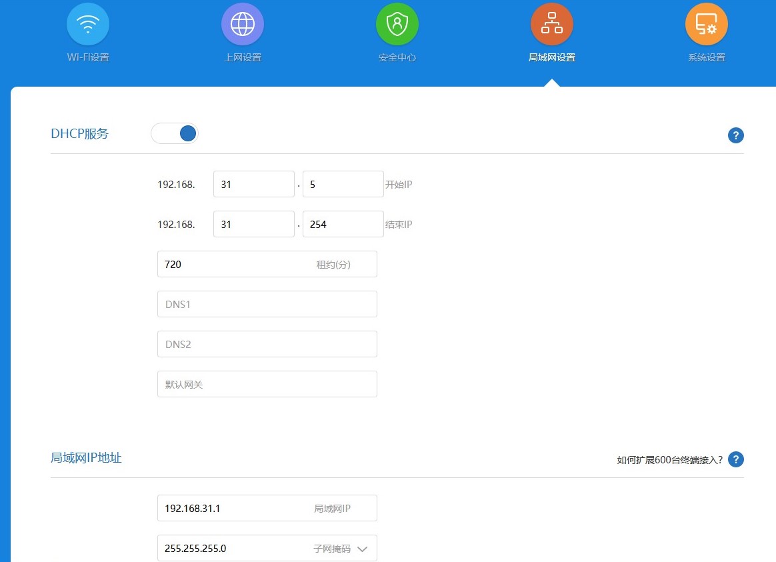Click the 开始IP last octet field
Viewport: 776px width, 562px height.
[343, 184]
